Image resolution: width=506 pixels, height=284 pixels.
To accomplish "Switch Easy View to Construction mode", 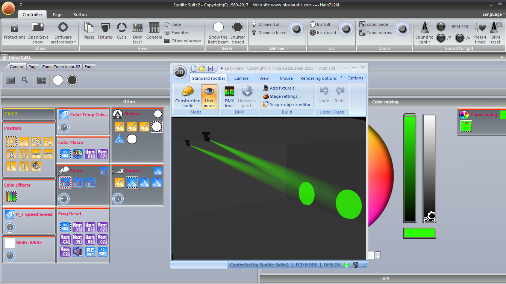I will pos(188,97).
